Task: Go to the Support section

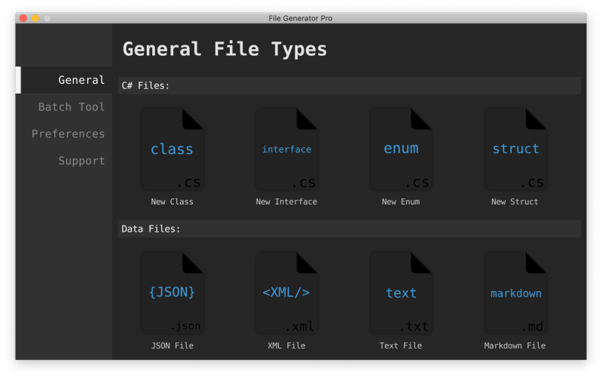Action: coord(64,161)
